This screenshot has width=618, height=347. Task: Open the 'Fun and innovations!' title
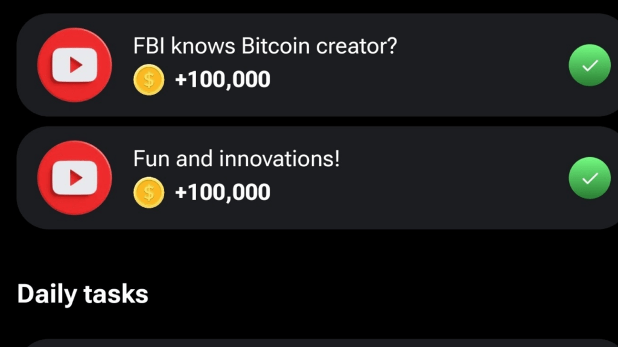click(x=236, y=159)
